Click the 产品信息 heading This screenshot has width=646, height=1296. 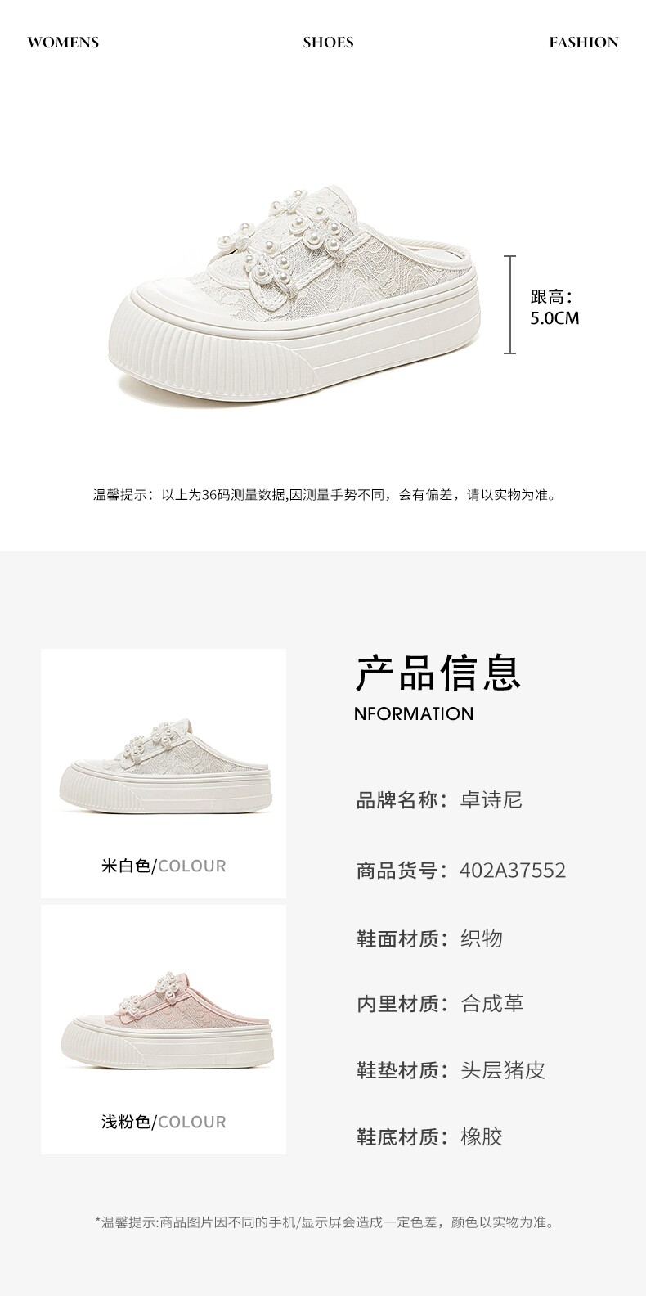point(437,673)
